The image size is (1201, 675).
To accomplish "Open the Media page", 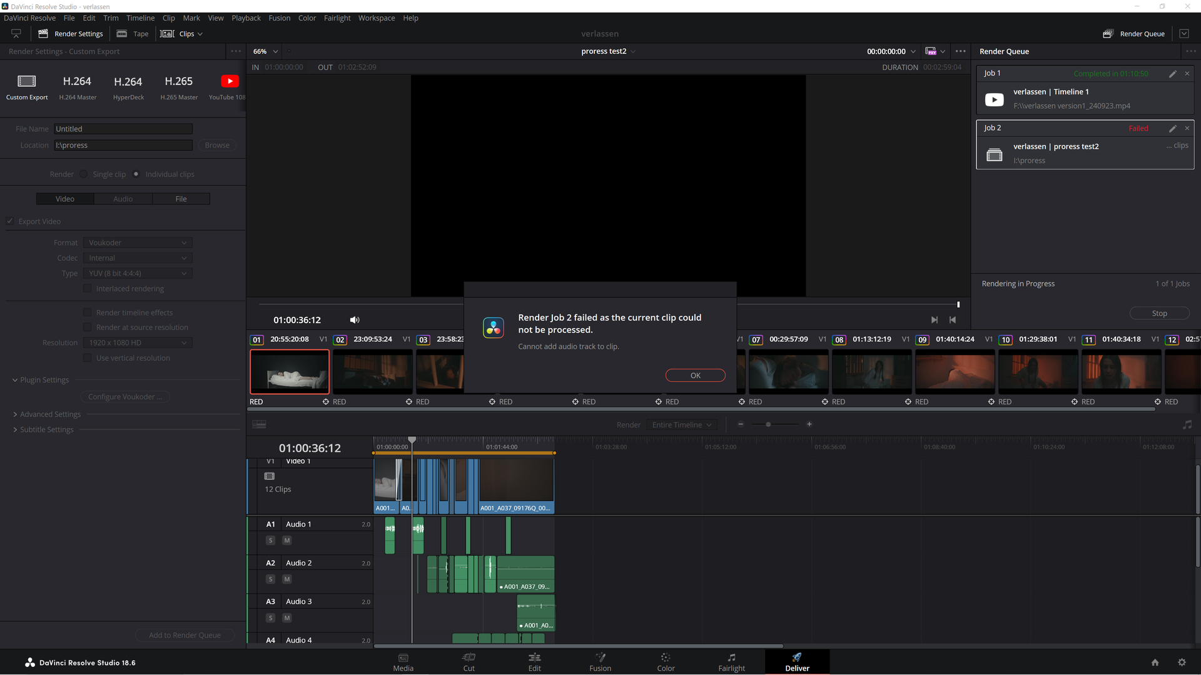I will (x=403, y=662).
